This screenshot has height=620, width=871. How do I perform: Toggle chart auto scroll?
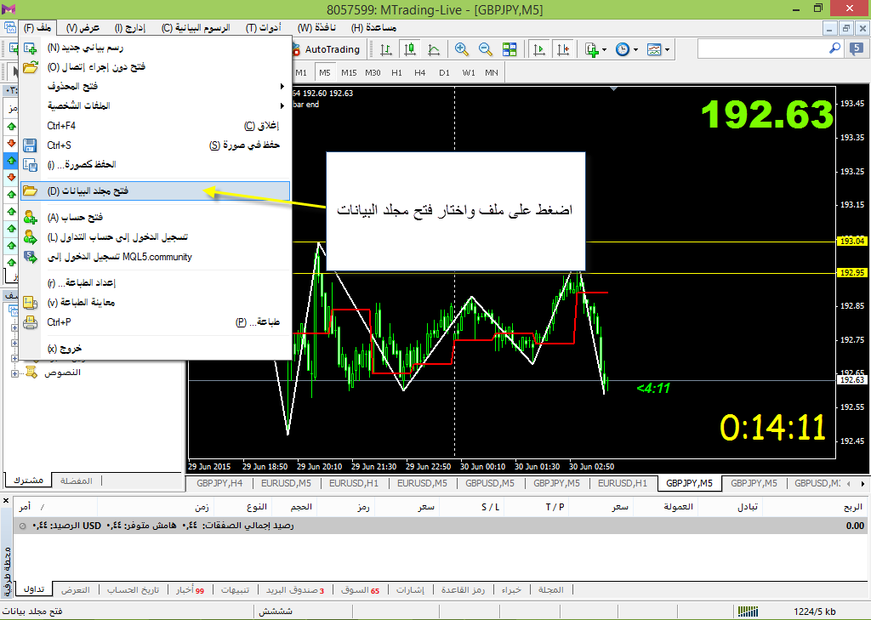coord(538,49)
